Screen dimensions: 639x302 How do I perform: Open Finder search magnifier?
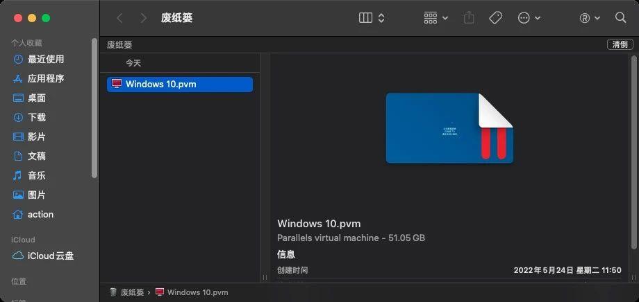click(x=620, y=18)
